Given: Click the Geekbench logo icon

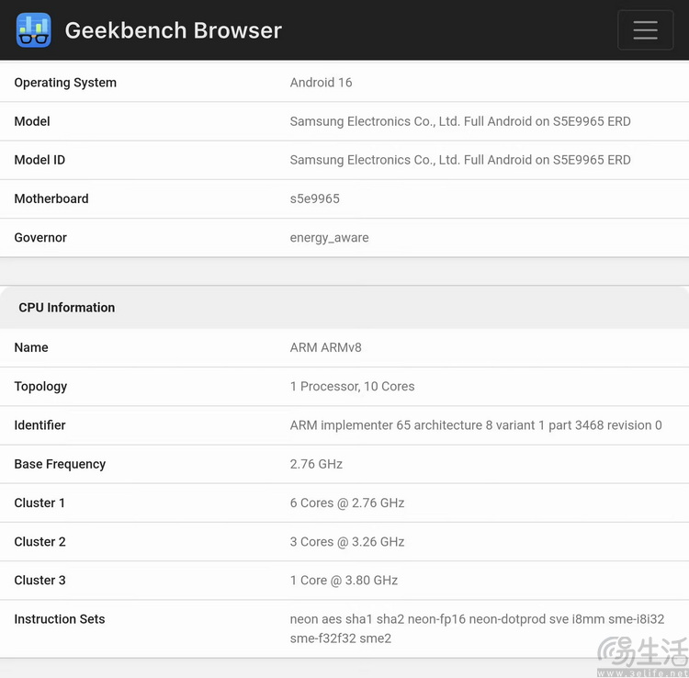Looking at the screenshot, I should [34, 30].
